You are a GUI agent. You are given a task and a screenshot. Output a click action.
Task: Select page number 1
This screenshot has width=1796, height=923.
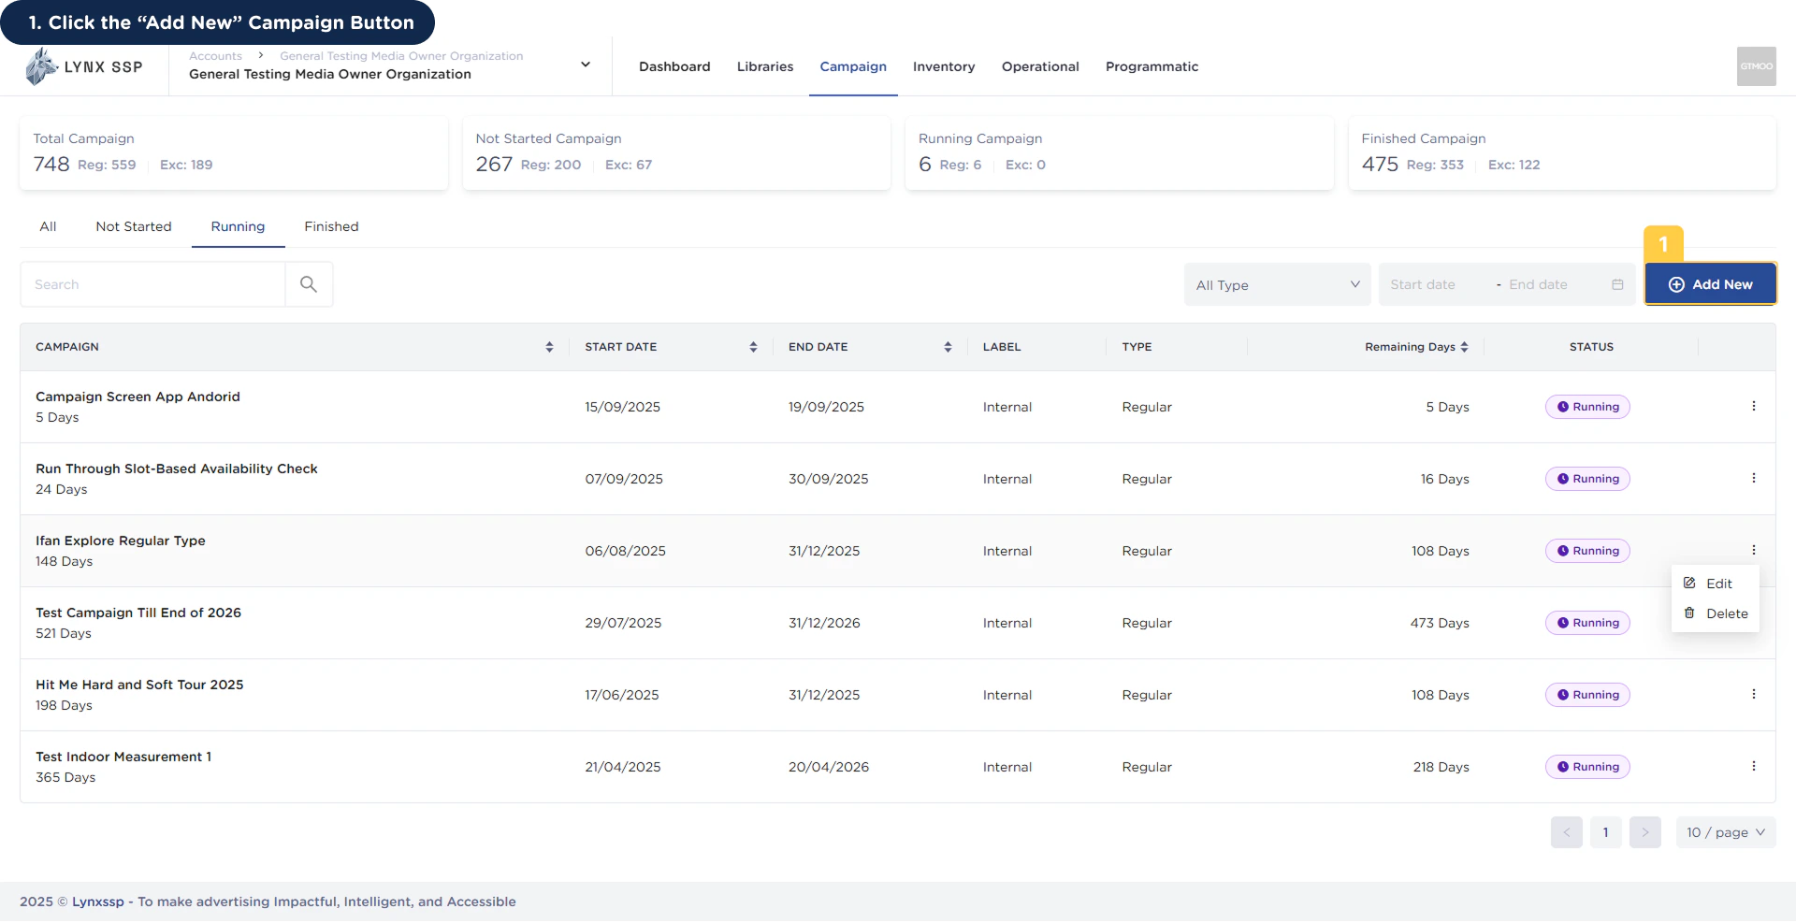point(1605,832)
